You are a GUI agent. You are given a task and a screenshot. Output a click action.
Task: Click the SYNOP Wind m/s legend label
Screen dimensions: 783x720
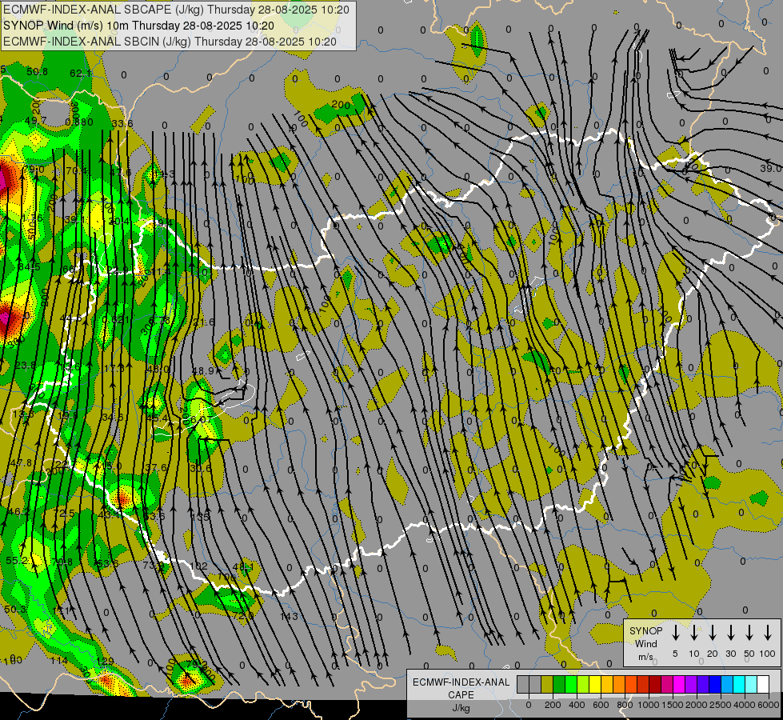click(x=645, y=643)
